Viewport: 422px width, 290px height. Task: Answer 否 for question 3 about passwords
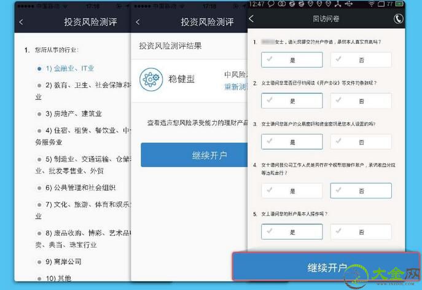[x=361, y=142]
